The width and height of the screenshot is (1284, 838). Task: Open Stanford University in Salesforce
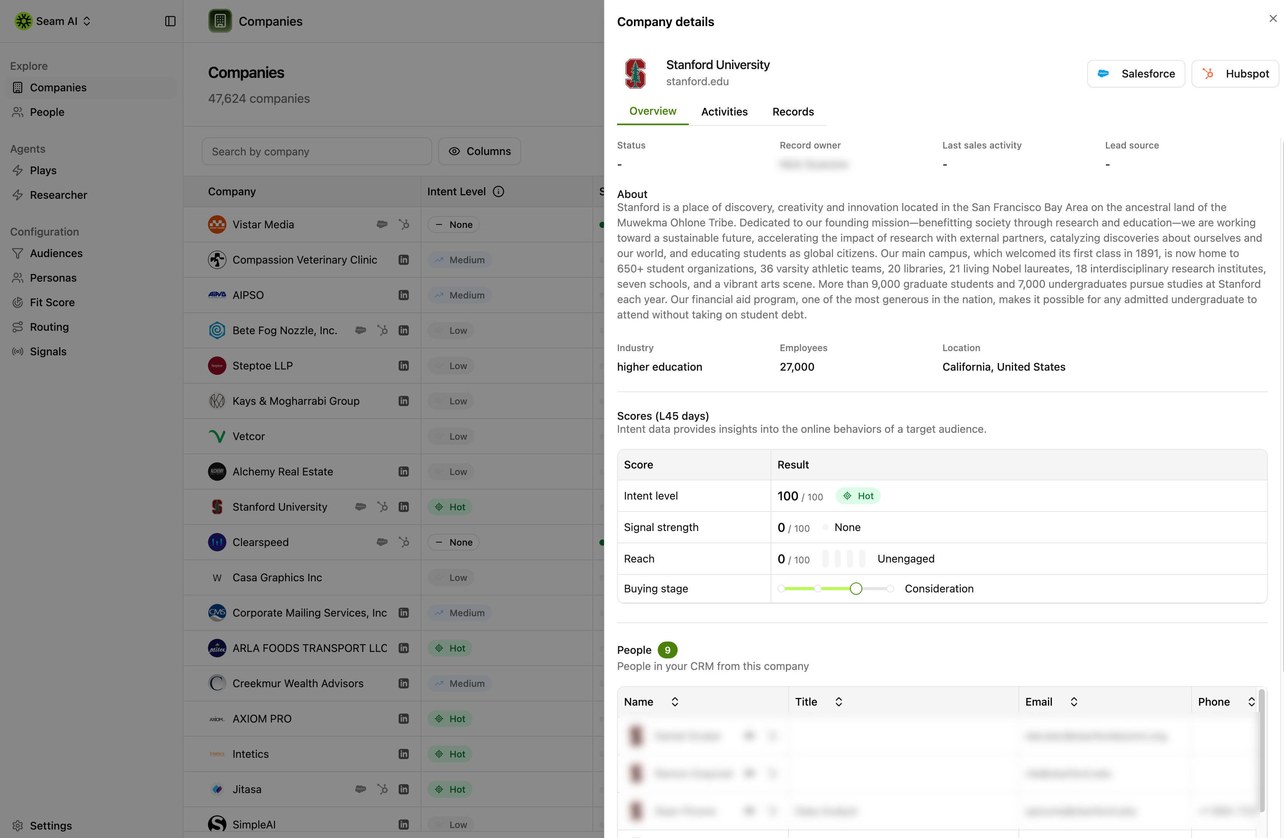(1135, 73)
